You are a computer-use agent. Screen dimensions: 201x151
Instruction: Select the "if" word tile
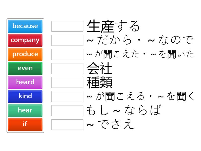(25, 125)
